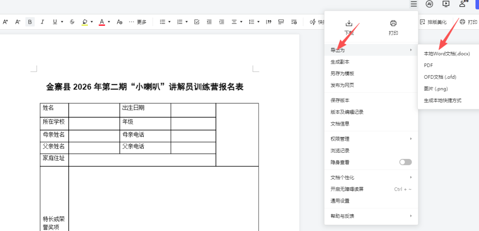This screenshot has height=231, width=479.
Task: Expand 导出为 export submenu
Action: pos(371,50)
